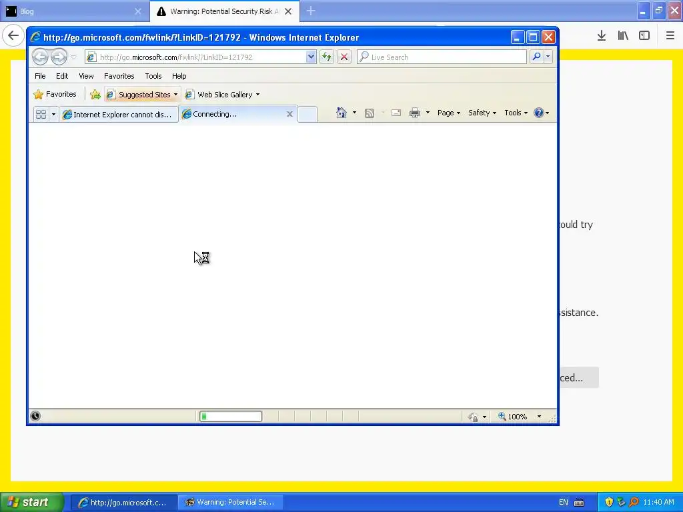This screenshot has width=683, height=512.
Task: Click the 11:40 AM system clock
Action: [x=658, y=503]
